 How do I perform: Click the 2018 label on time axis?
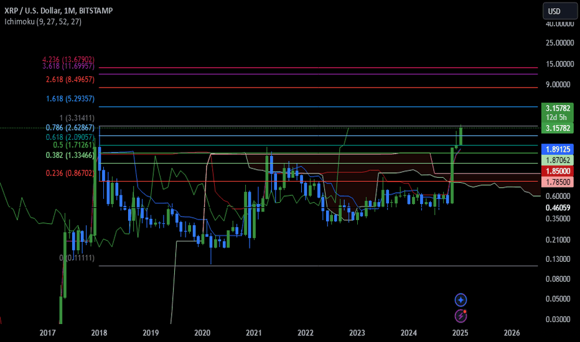[x=99, y=333]
